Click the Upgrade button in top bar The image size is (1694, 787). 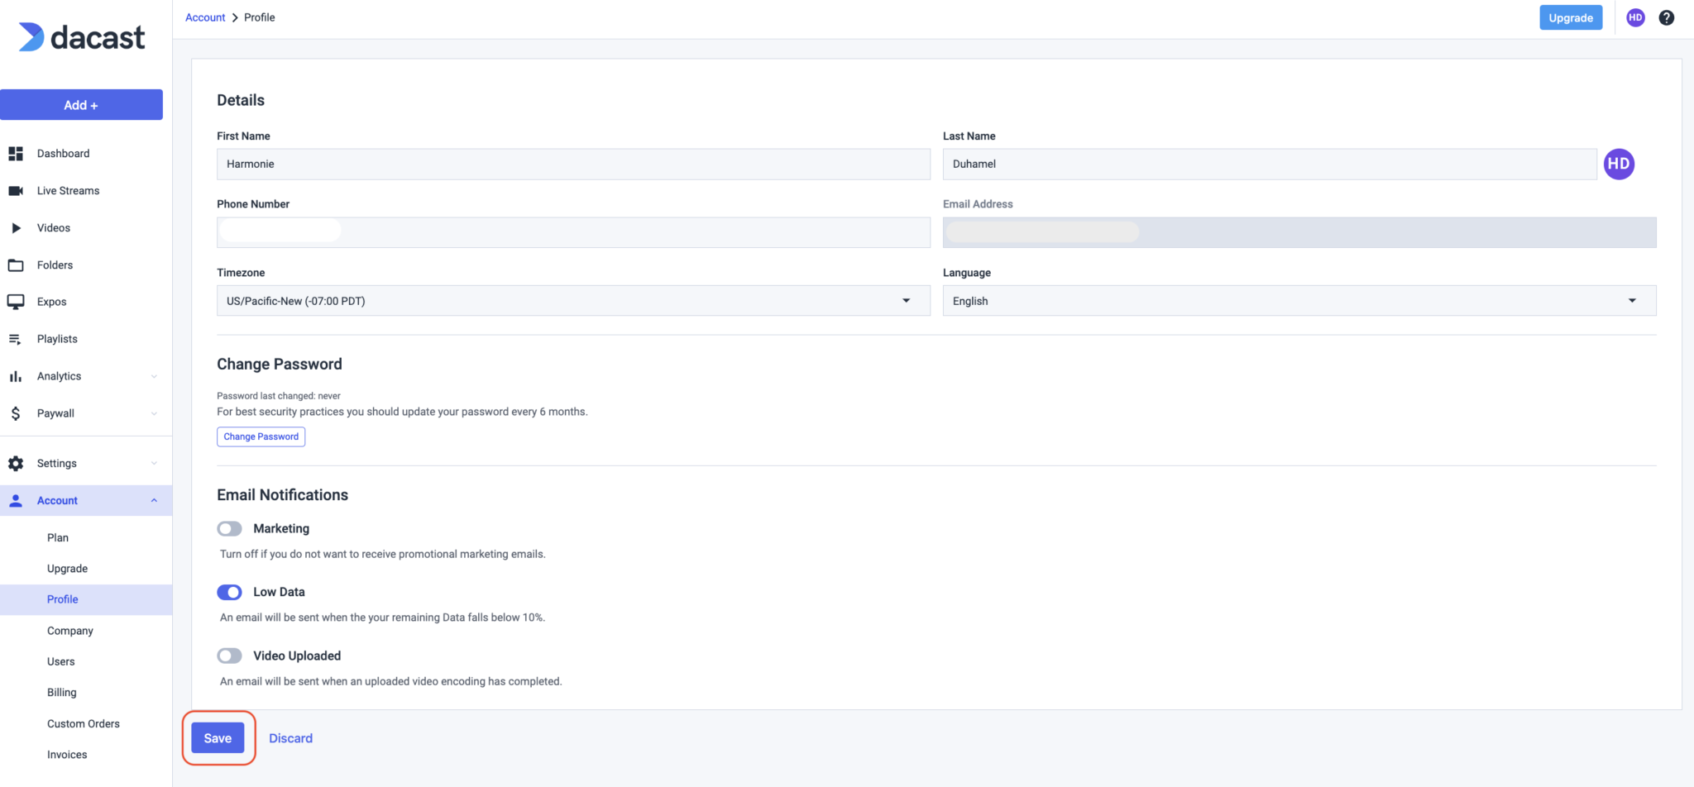coord(1571,17)
